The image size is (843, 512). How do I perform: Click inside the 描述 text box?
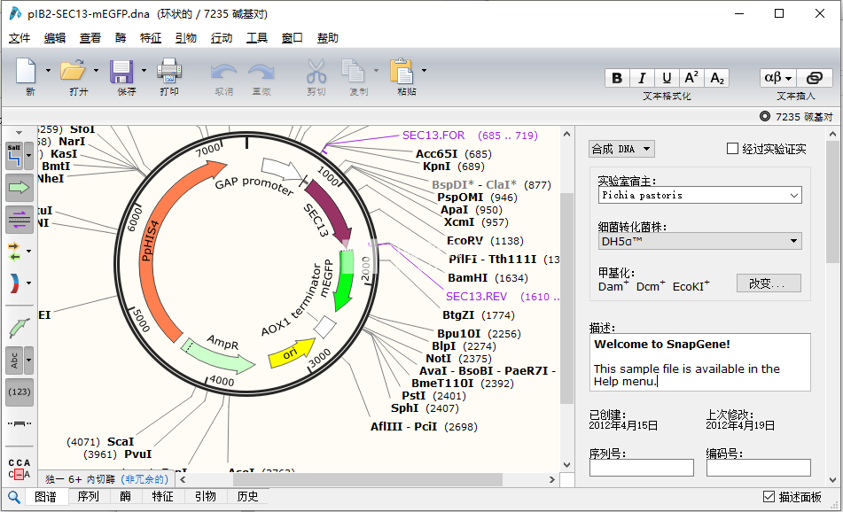[700, 362]
